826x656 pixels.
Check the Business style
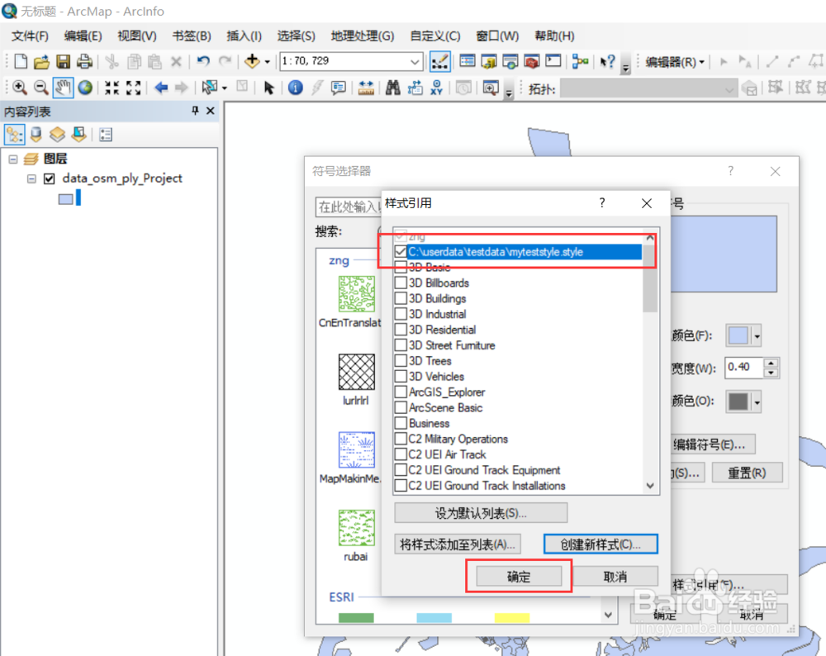[401, 423]
